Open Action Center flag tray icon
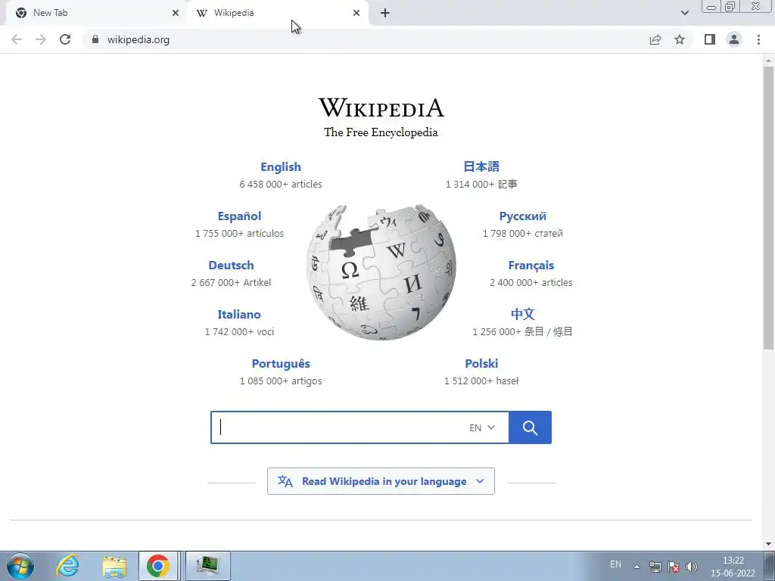The image size is (775, 581). click(x=673, y=567)
